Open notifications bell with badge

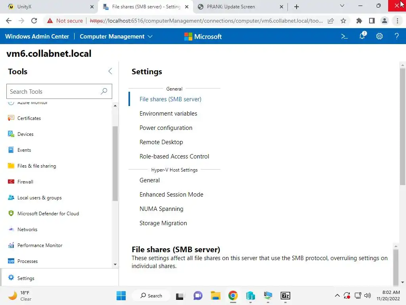point(362,36)
